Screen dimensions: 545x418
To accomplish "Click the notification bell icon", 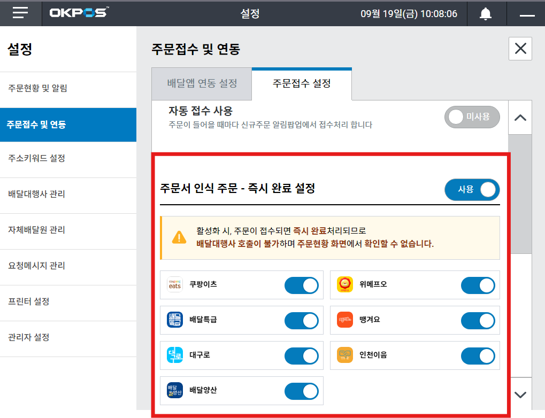I will (x=485, y=14).
